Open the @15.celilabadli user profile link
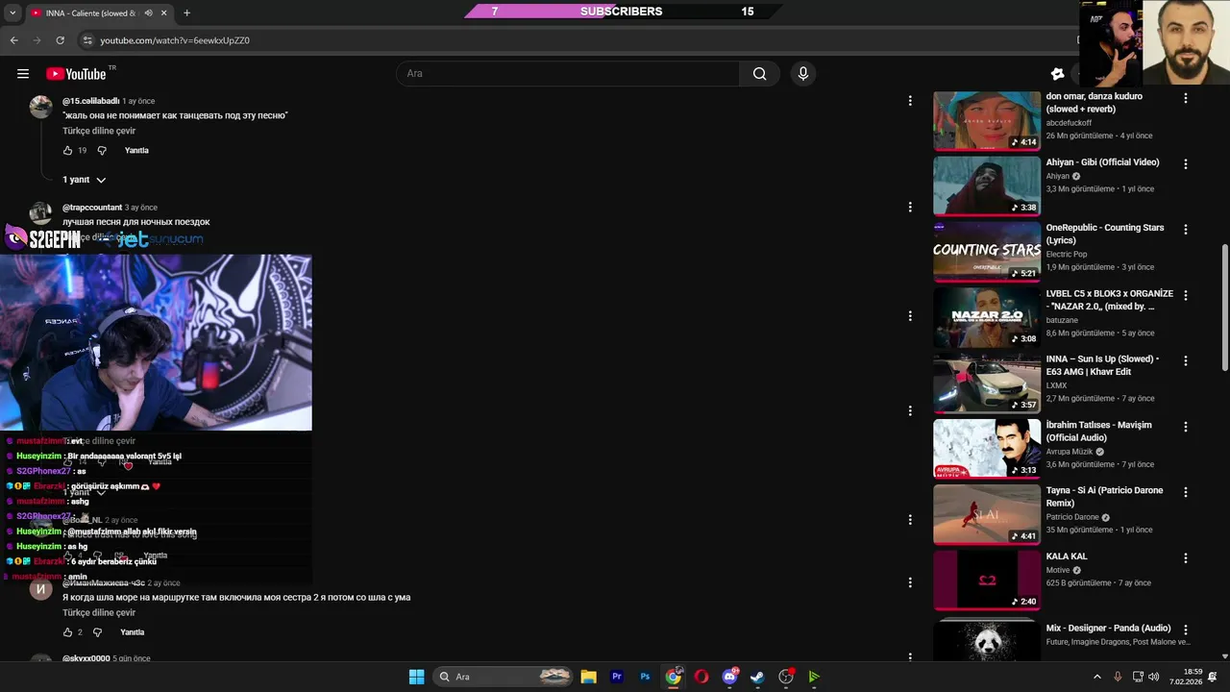The height and width of the screenshot is (692, 1230). pyautogui.click(x=91, y=101)
